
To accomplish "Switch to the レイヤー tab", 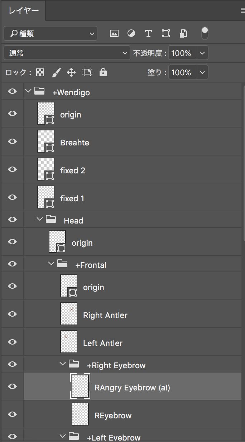I will [x=23, y=11].
